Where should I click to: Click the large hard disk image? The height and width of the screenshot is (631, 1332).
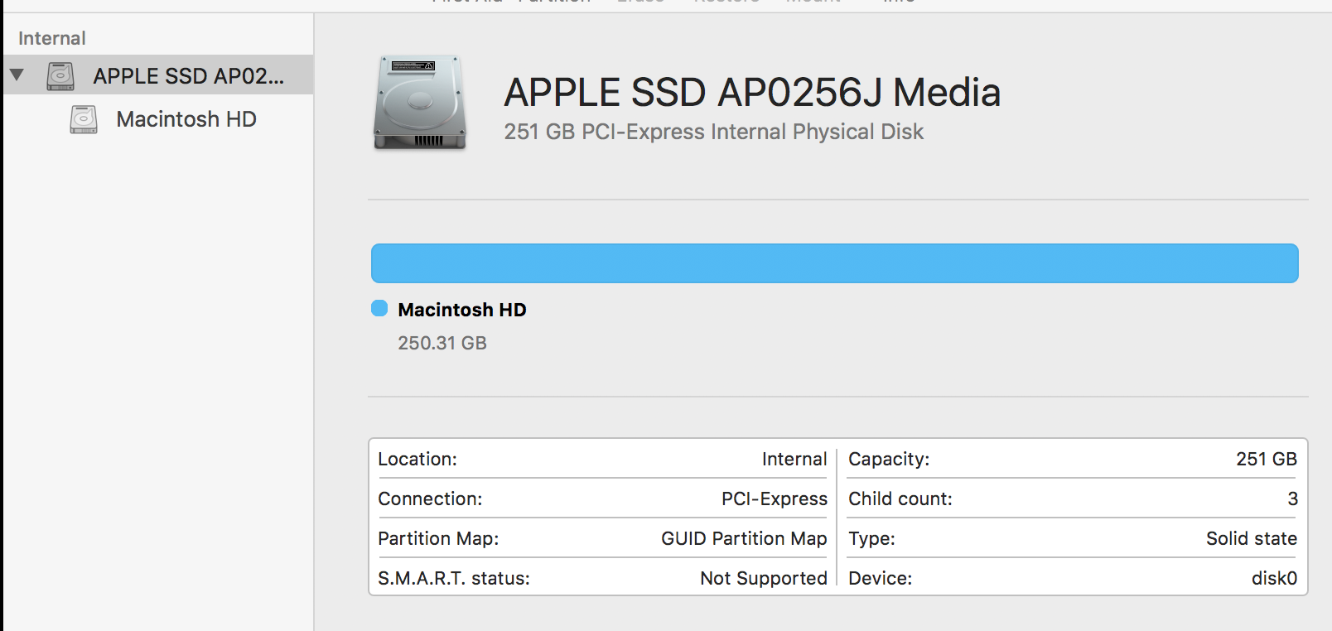point(420,103)
